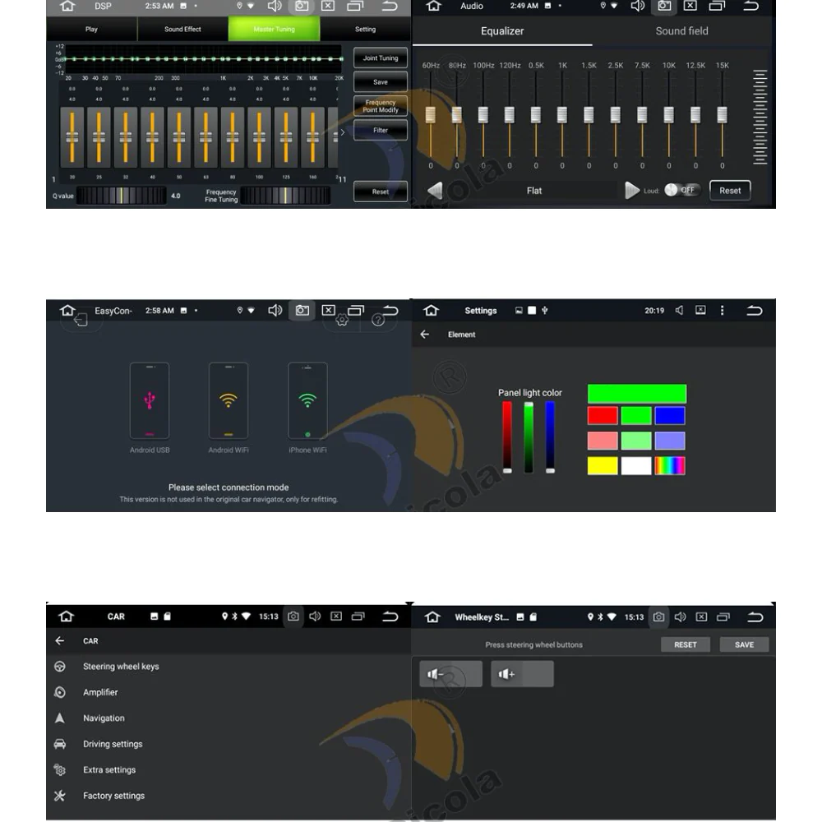
Task: Click Frequency Point Modify button
Action: 381,106
